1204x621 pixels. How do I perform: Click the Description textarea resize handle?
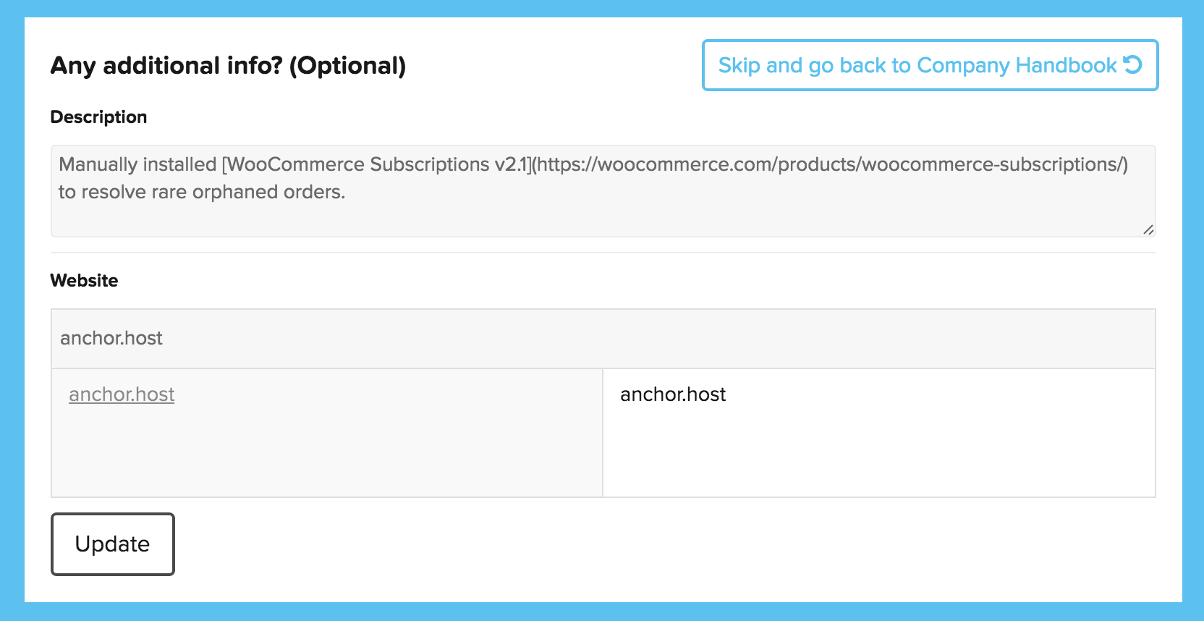(x=1148, y=229)
